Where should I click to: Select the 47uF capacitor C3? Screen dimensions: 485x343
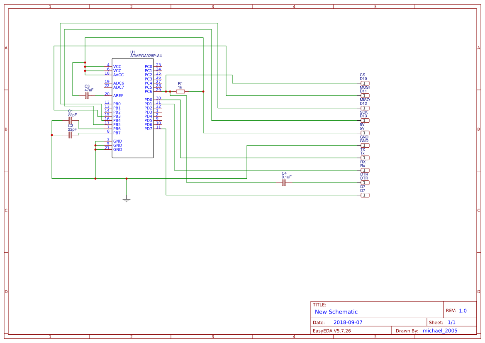pos(86,95)
